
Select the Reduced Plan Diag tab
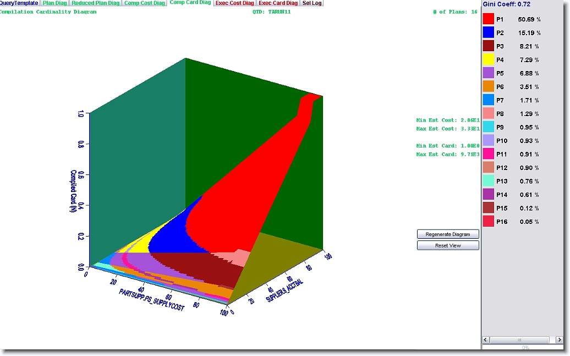pyautogui.click(x=95, y=3)
